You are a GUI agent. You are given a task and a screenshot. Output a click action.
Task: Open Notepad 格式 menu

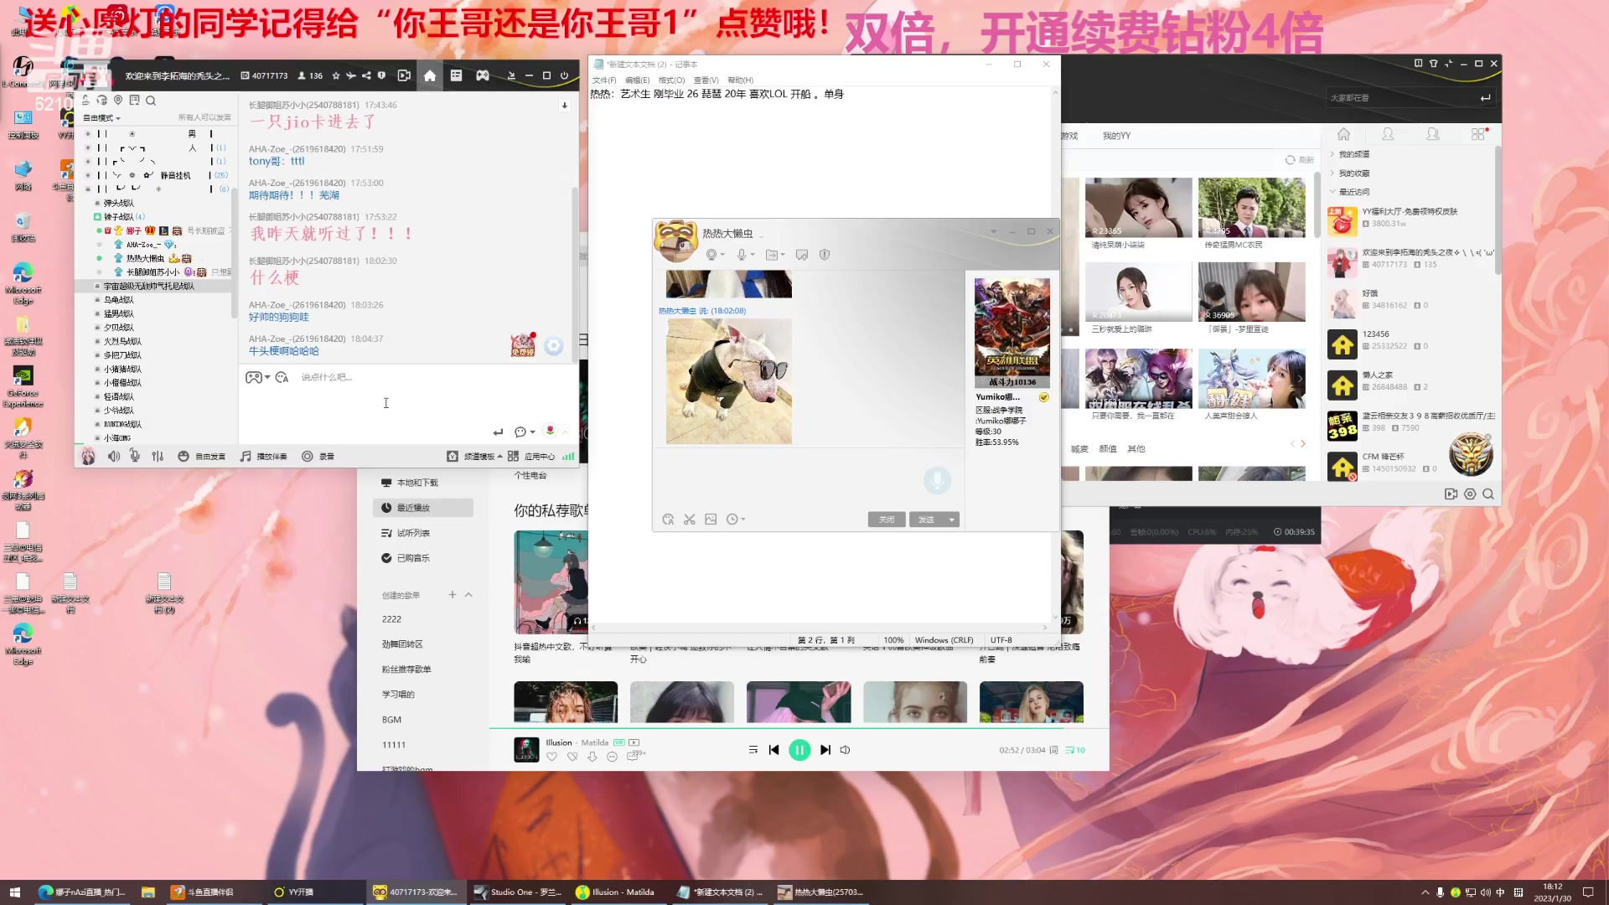tap(671, 80)
